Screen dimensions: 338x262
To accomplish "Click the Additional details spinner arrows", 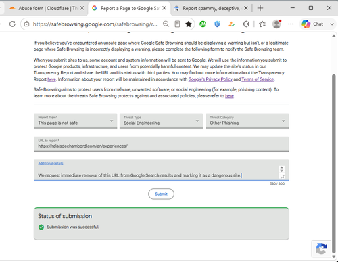I will [x=281, y=169].
